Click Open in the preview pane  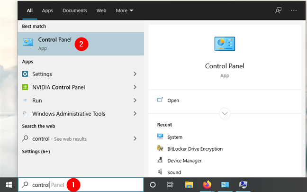[173, 101]
